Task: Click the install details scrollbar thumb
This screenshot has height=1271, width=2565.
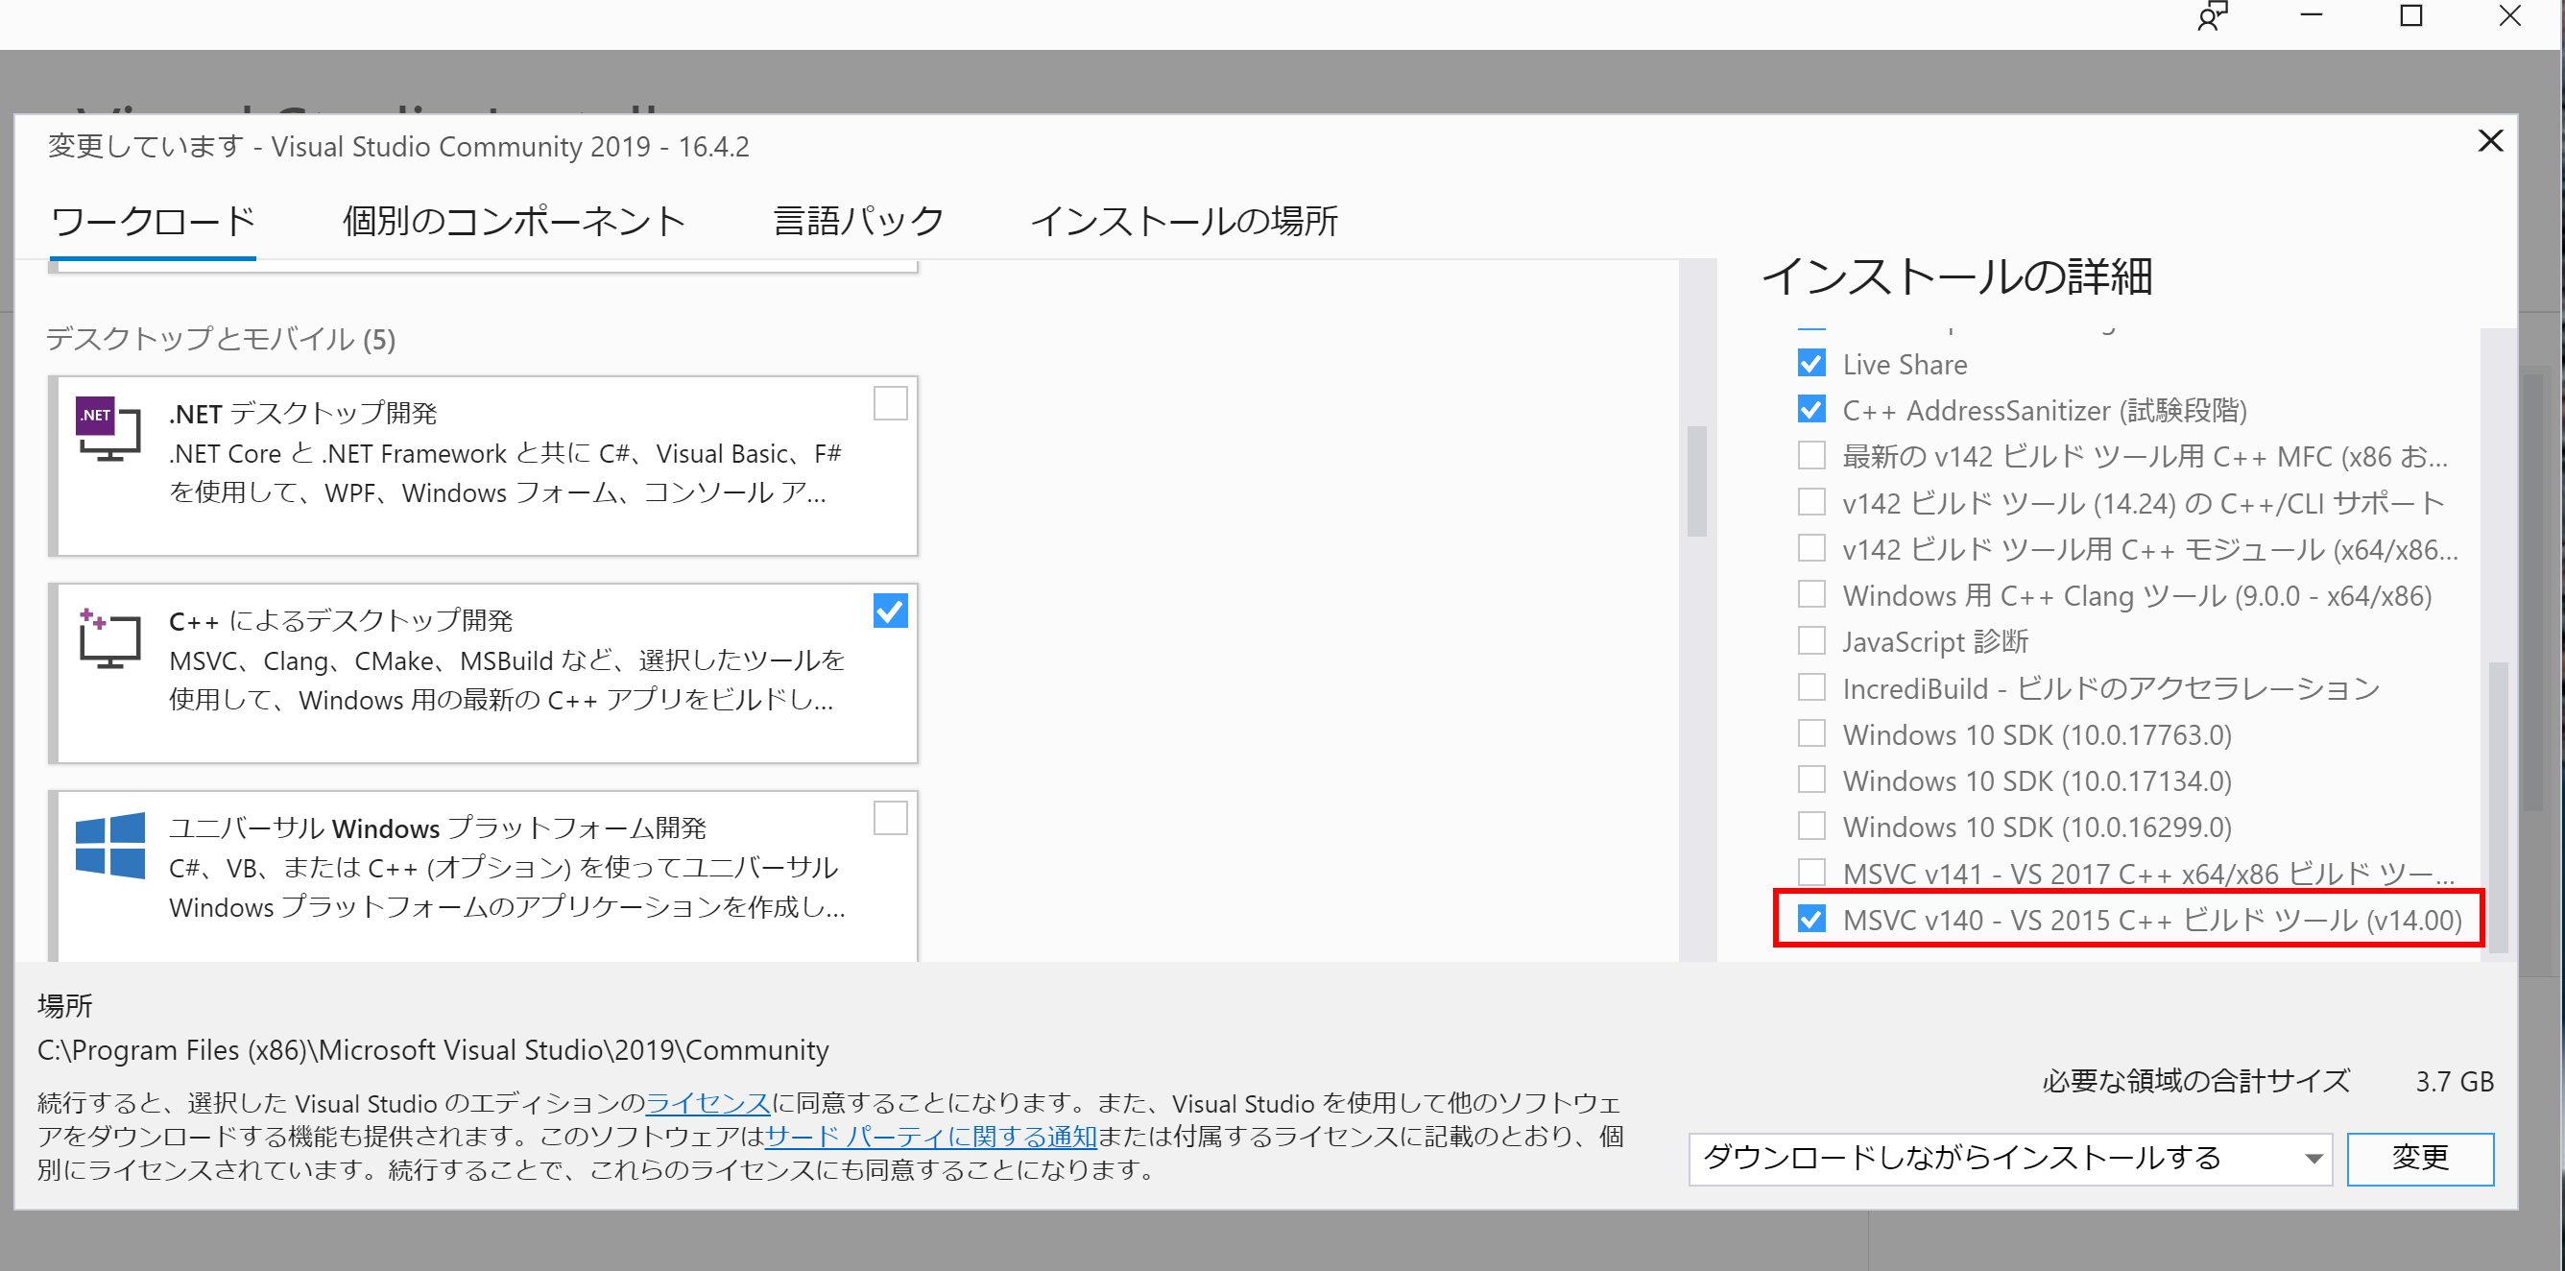Action: (2499, 806)
